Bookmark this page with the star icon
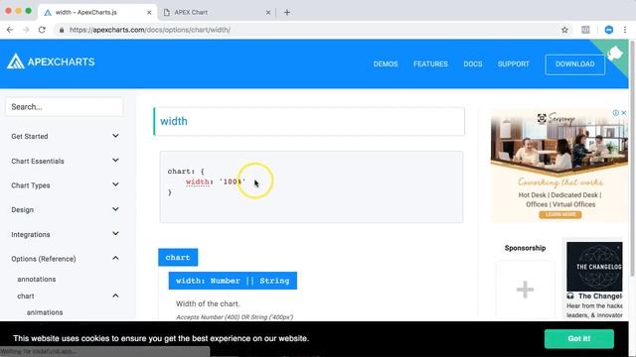636x357 pixels. 564,30
